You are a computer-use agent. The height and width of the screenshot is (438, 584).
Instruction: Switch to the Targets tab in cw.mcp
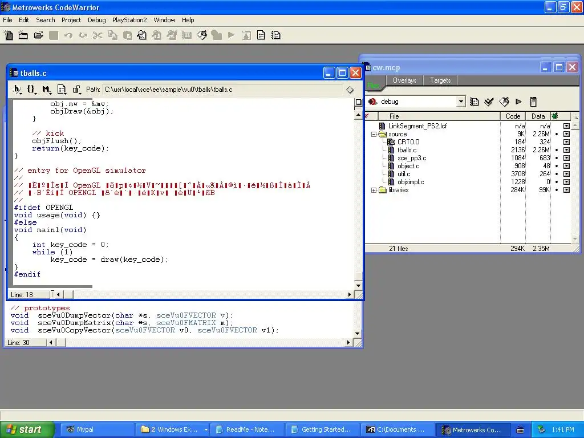(440, 80)
